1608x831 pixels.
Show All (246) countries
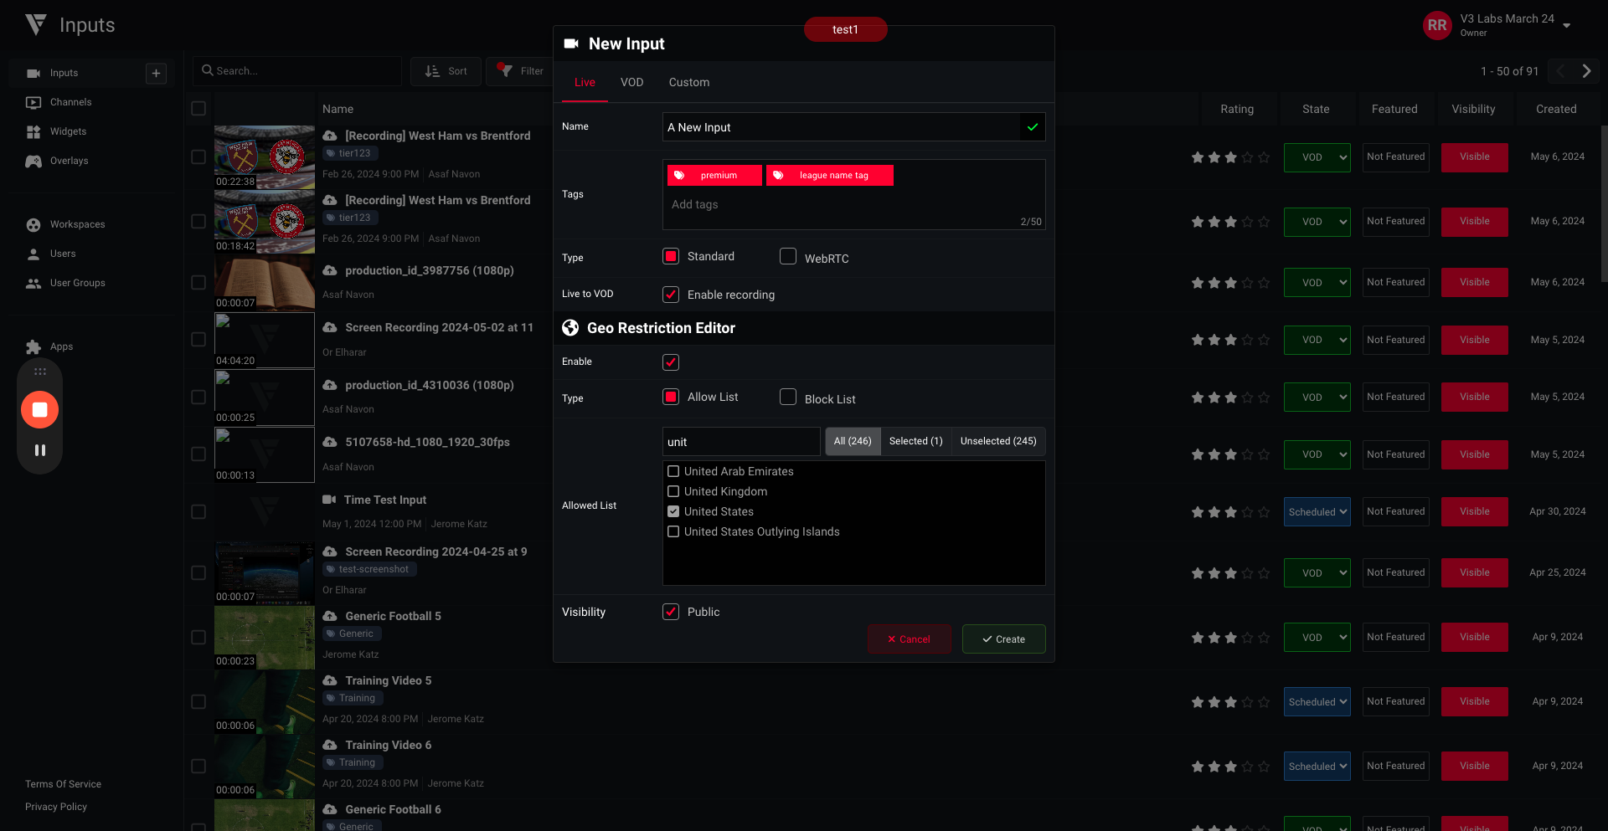click(x=853, y=441)
